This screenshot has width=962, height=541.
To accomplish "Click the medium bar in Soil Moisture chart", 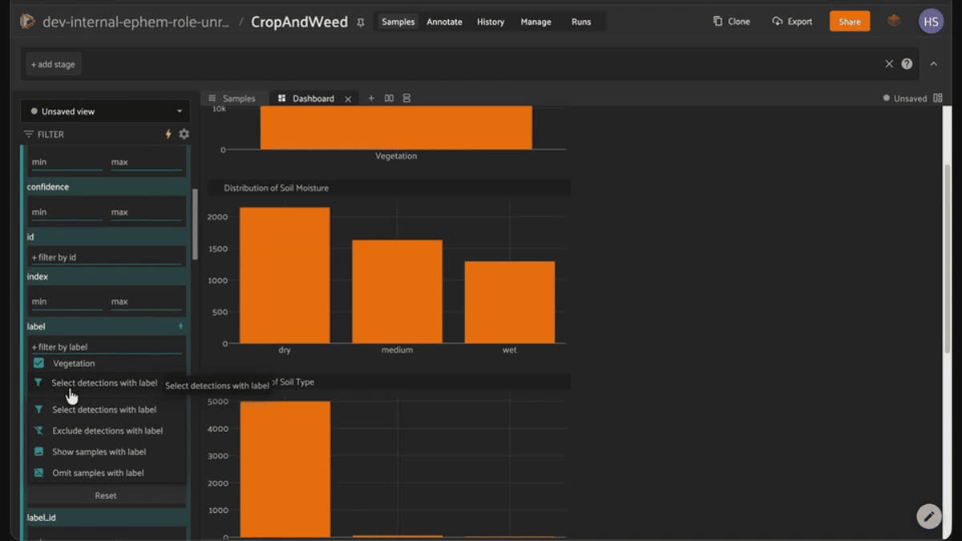I will click(397, 292).
